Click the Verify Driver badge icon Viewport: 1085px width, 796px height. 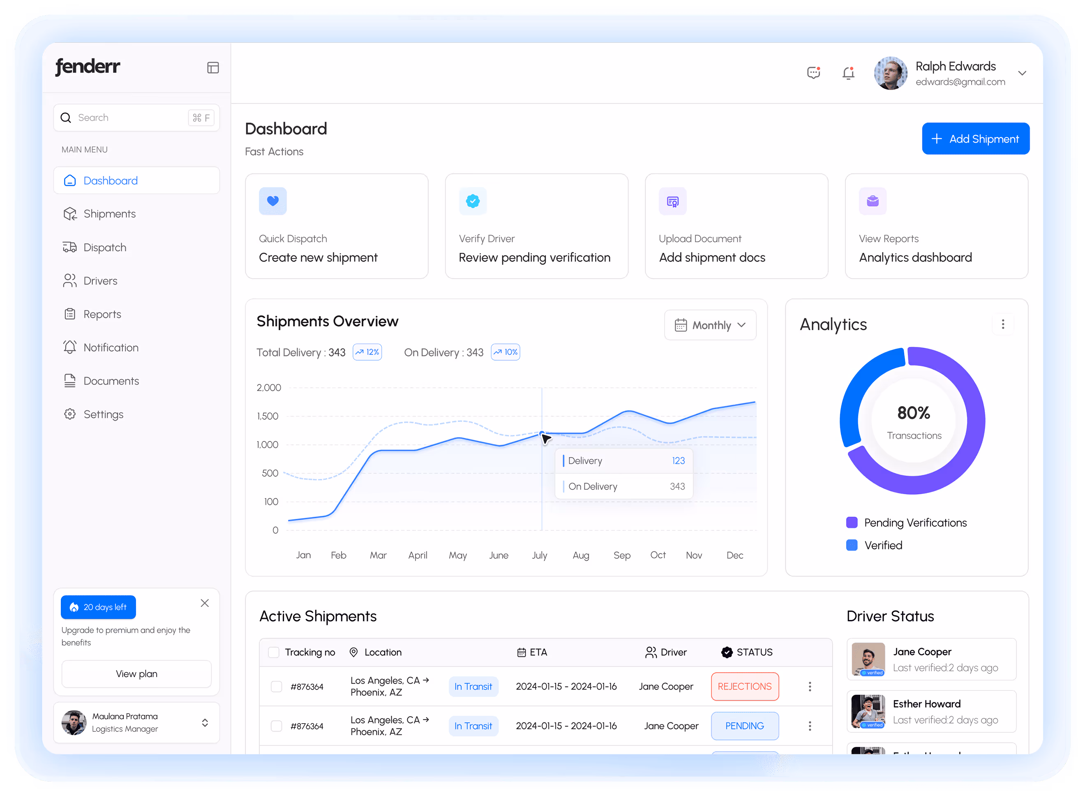[473, 201]
